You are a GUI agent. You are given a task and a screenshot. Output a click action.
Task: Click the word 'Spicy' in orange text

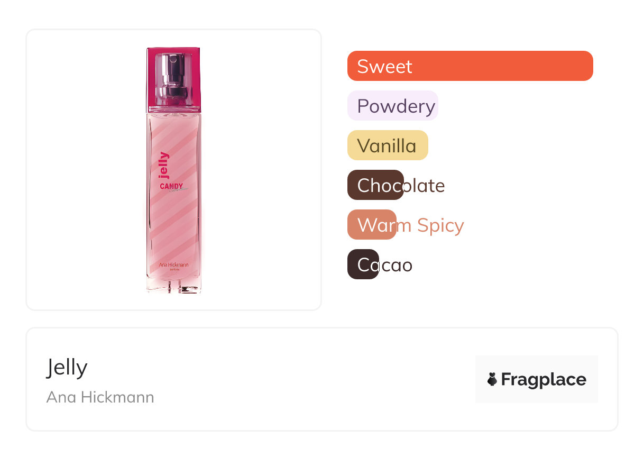(440, 225)
